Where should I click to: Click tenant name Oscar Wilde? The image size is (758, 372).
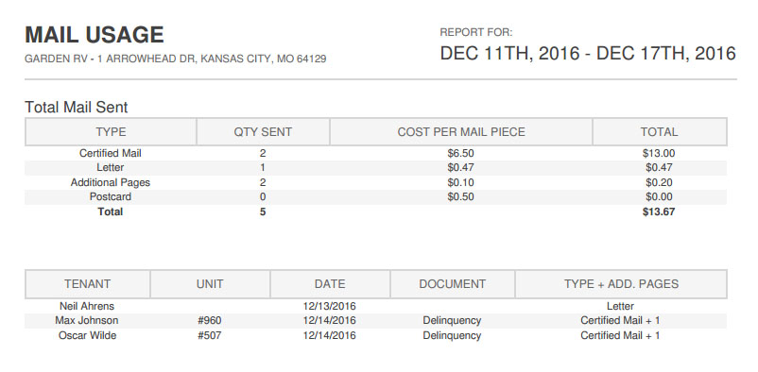click(88, 335)
